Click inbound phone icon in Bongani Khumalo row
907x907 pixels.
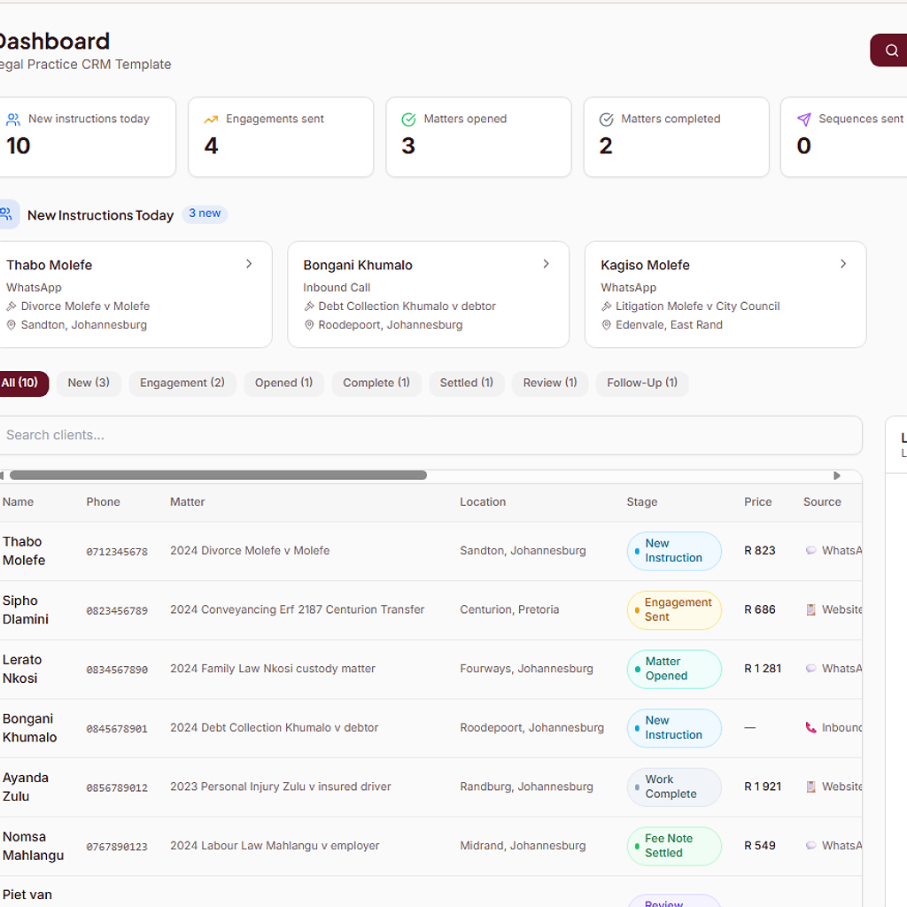tap(811, 727)
